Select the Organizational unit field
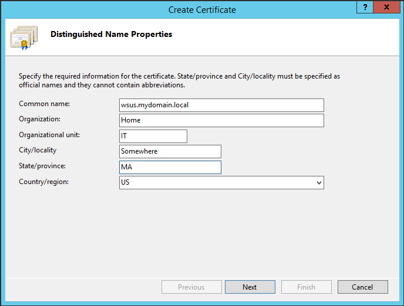This screenshot has height=306, width=404. click(153, 136)
